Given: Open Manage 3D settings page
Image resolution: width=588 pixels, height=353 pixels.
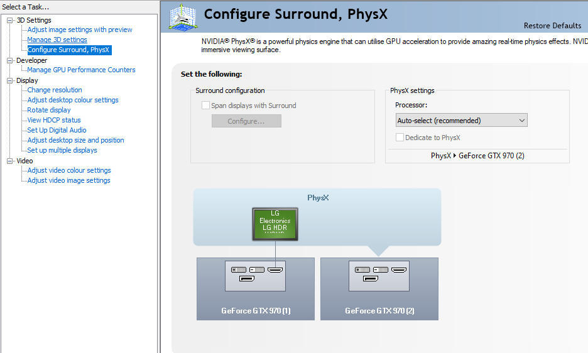Looking at the screenshot, I should [x=57, y=40].
